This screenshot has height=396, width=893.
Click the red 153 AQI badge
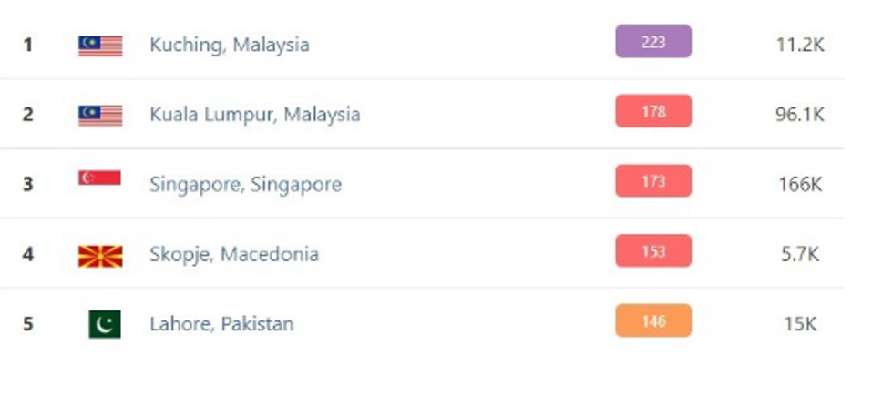(x=652, y=251)
